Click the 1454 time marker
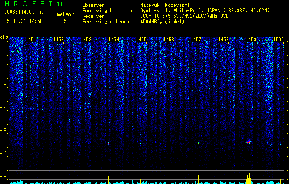This screenshot has width=289, height=184. click(114, 40)
